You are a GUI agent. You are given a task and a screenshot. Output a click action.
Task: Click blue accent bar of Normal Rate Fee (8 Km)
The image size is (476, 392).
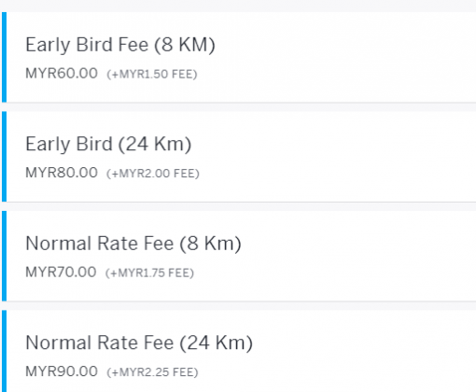coord(4,256)
